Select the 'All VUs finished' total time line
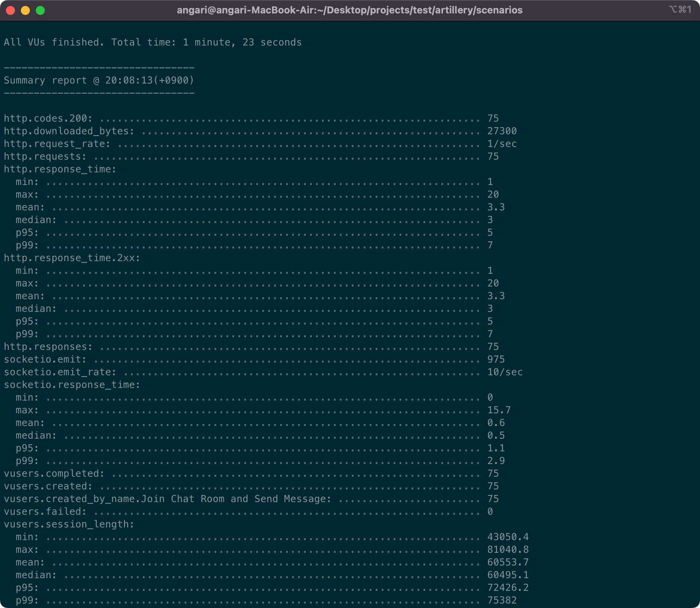 [x=153, y=42]
